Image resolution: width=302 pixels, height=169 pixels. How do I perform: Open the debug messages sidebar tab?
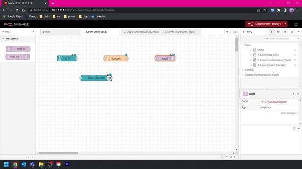tap(285, 32)
